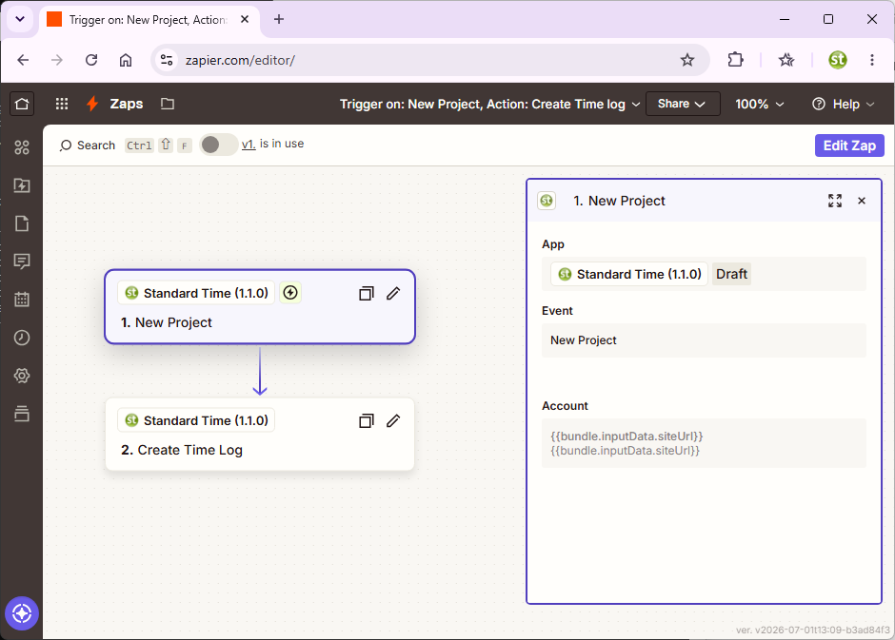Image resolution: width=895 pixels, height=640 pixels.
Task: Close the current browser tab
Action: tap(245, 19)
